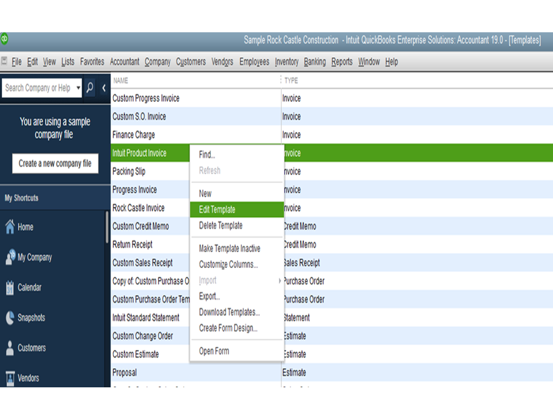
Task: Open the Reports menu
Action: [x=342, y=62]
